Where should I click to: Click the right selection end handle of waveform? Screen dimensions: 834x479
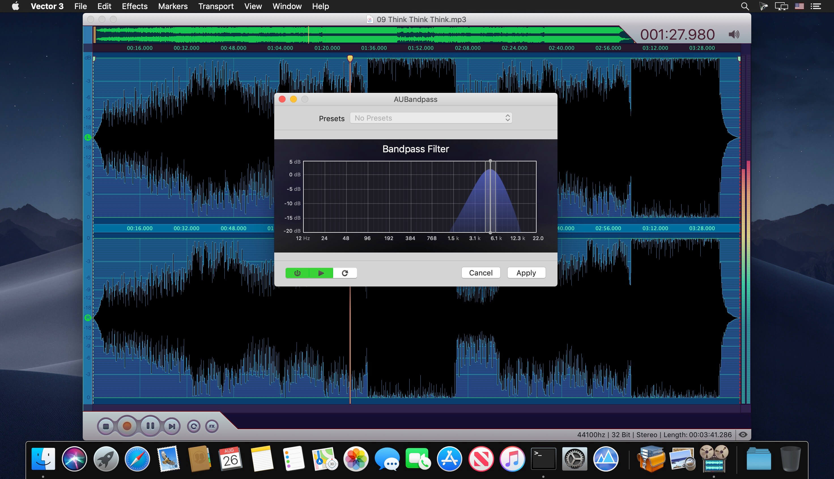[739, 59]
